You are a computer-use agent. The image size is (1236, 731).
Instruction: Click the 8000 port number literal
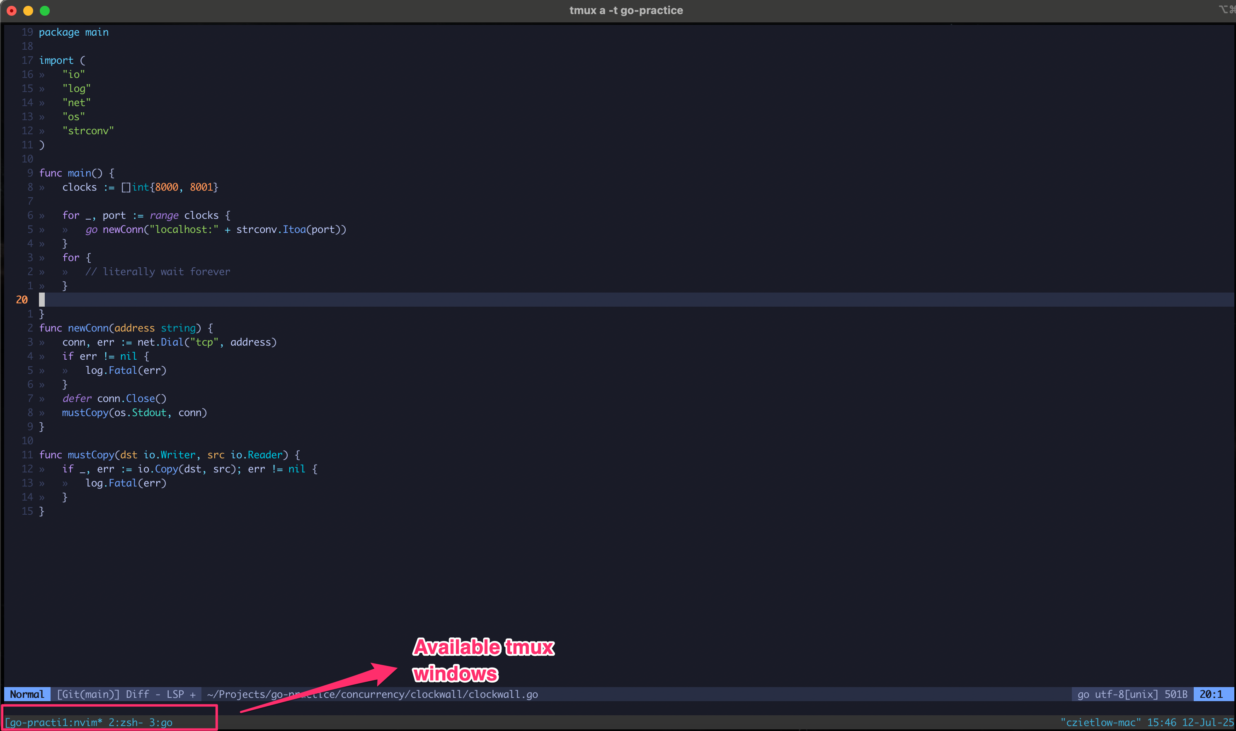click(x=167, y=187)
